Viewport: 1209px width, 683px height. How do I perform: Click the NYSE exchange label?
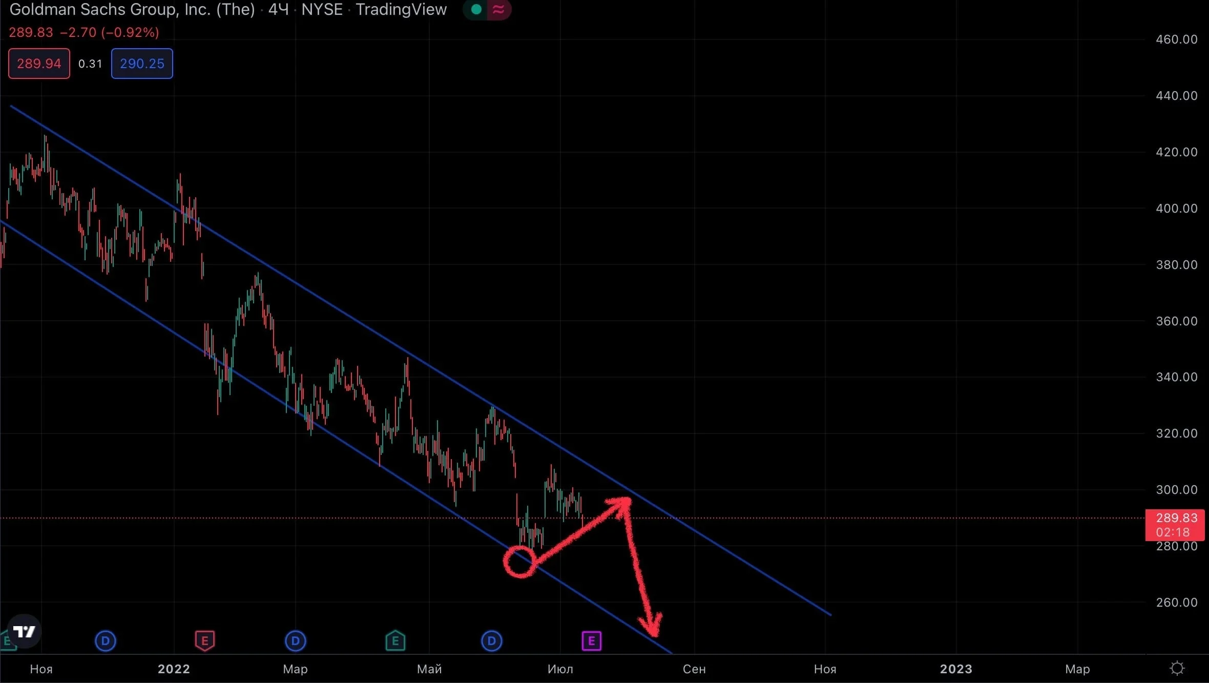pyautogui.click(x=322, y=9)
